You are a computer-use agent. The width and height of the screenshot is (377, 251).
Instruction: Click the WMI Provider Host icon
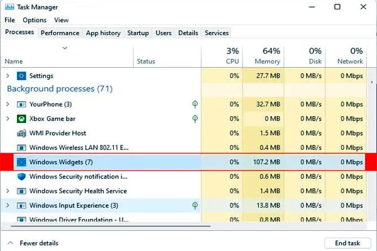21,133
